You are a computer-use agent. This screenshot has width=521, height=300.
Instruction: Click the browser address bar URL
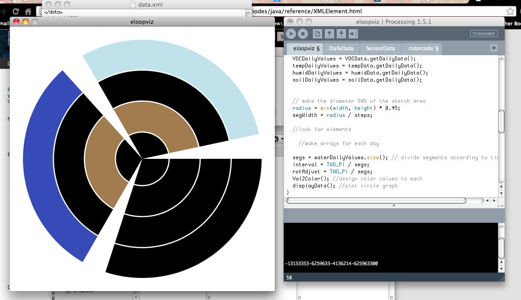click(309, 11)
